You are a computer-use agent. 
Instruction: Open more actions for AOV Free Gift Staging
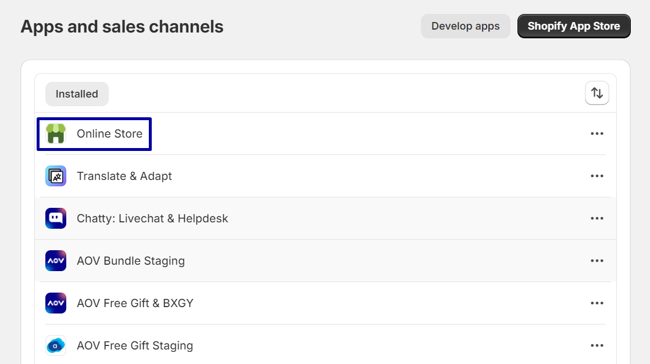pos(597,345)
